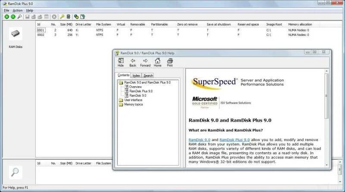Switch to the Contents tab
Screen dimensions: 345x192
(x=123, y=75)
